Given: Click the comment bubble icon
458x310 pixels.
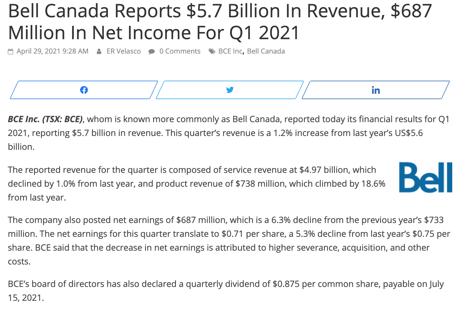Looking at the screenshot, I should [151, 52].
